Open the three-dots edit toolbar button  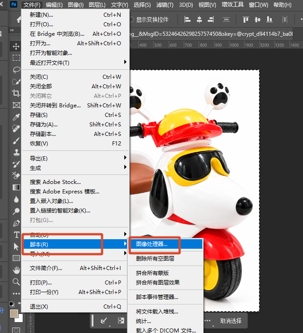click(x=16, y=294)
